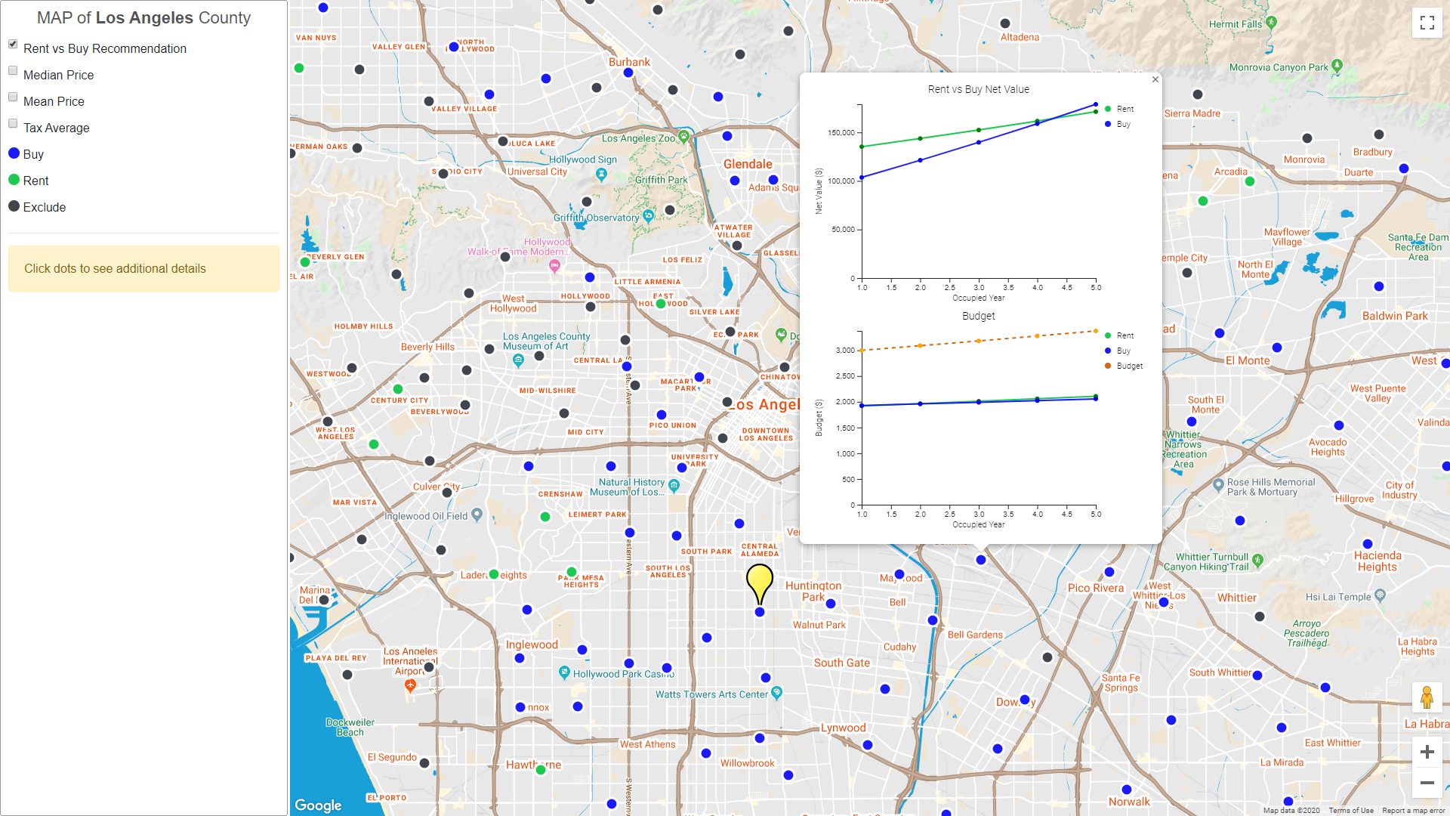Click the green Rent legend dot
The image size is (1450, 816).
click(x=13, y=179)
